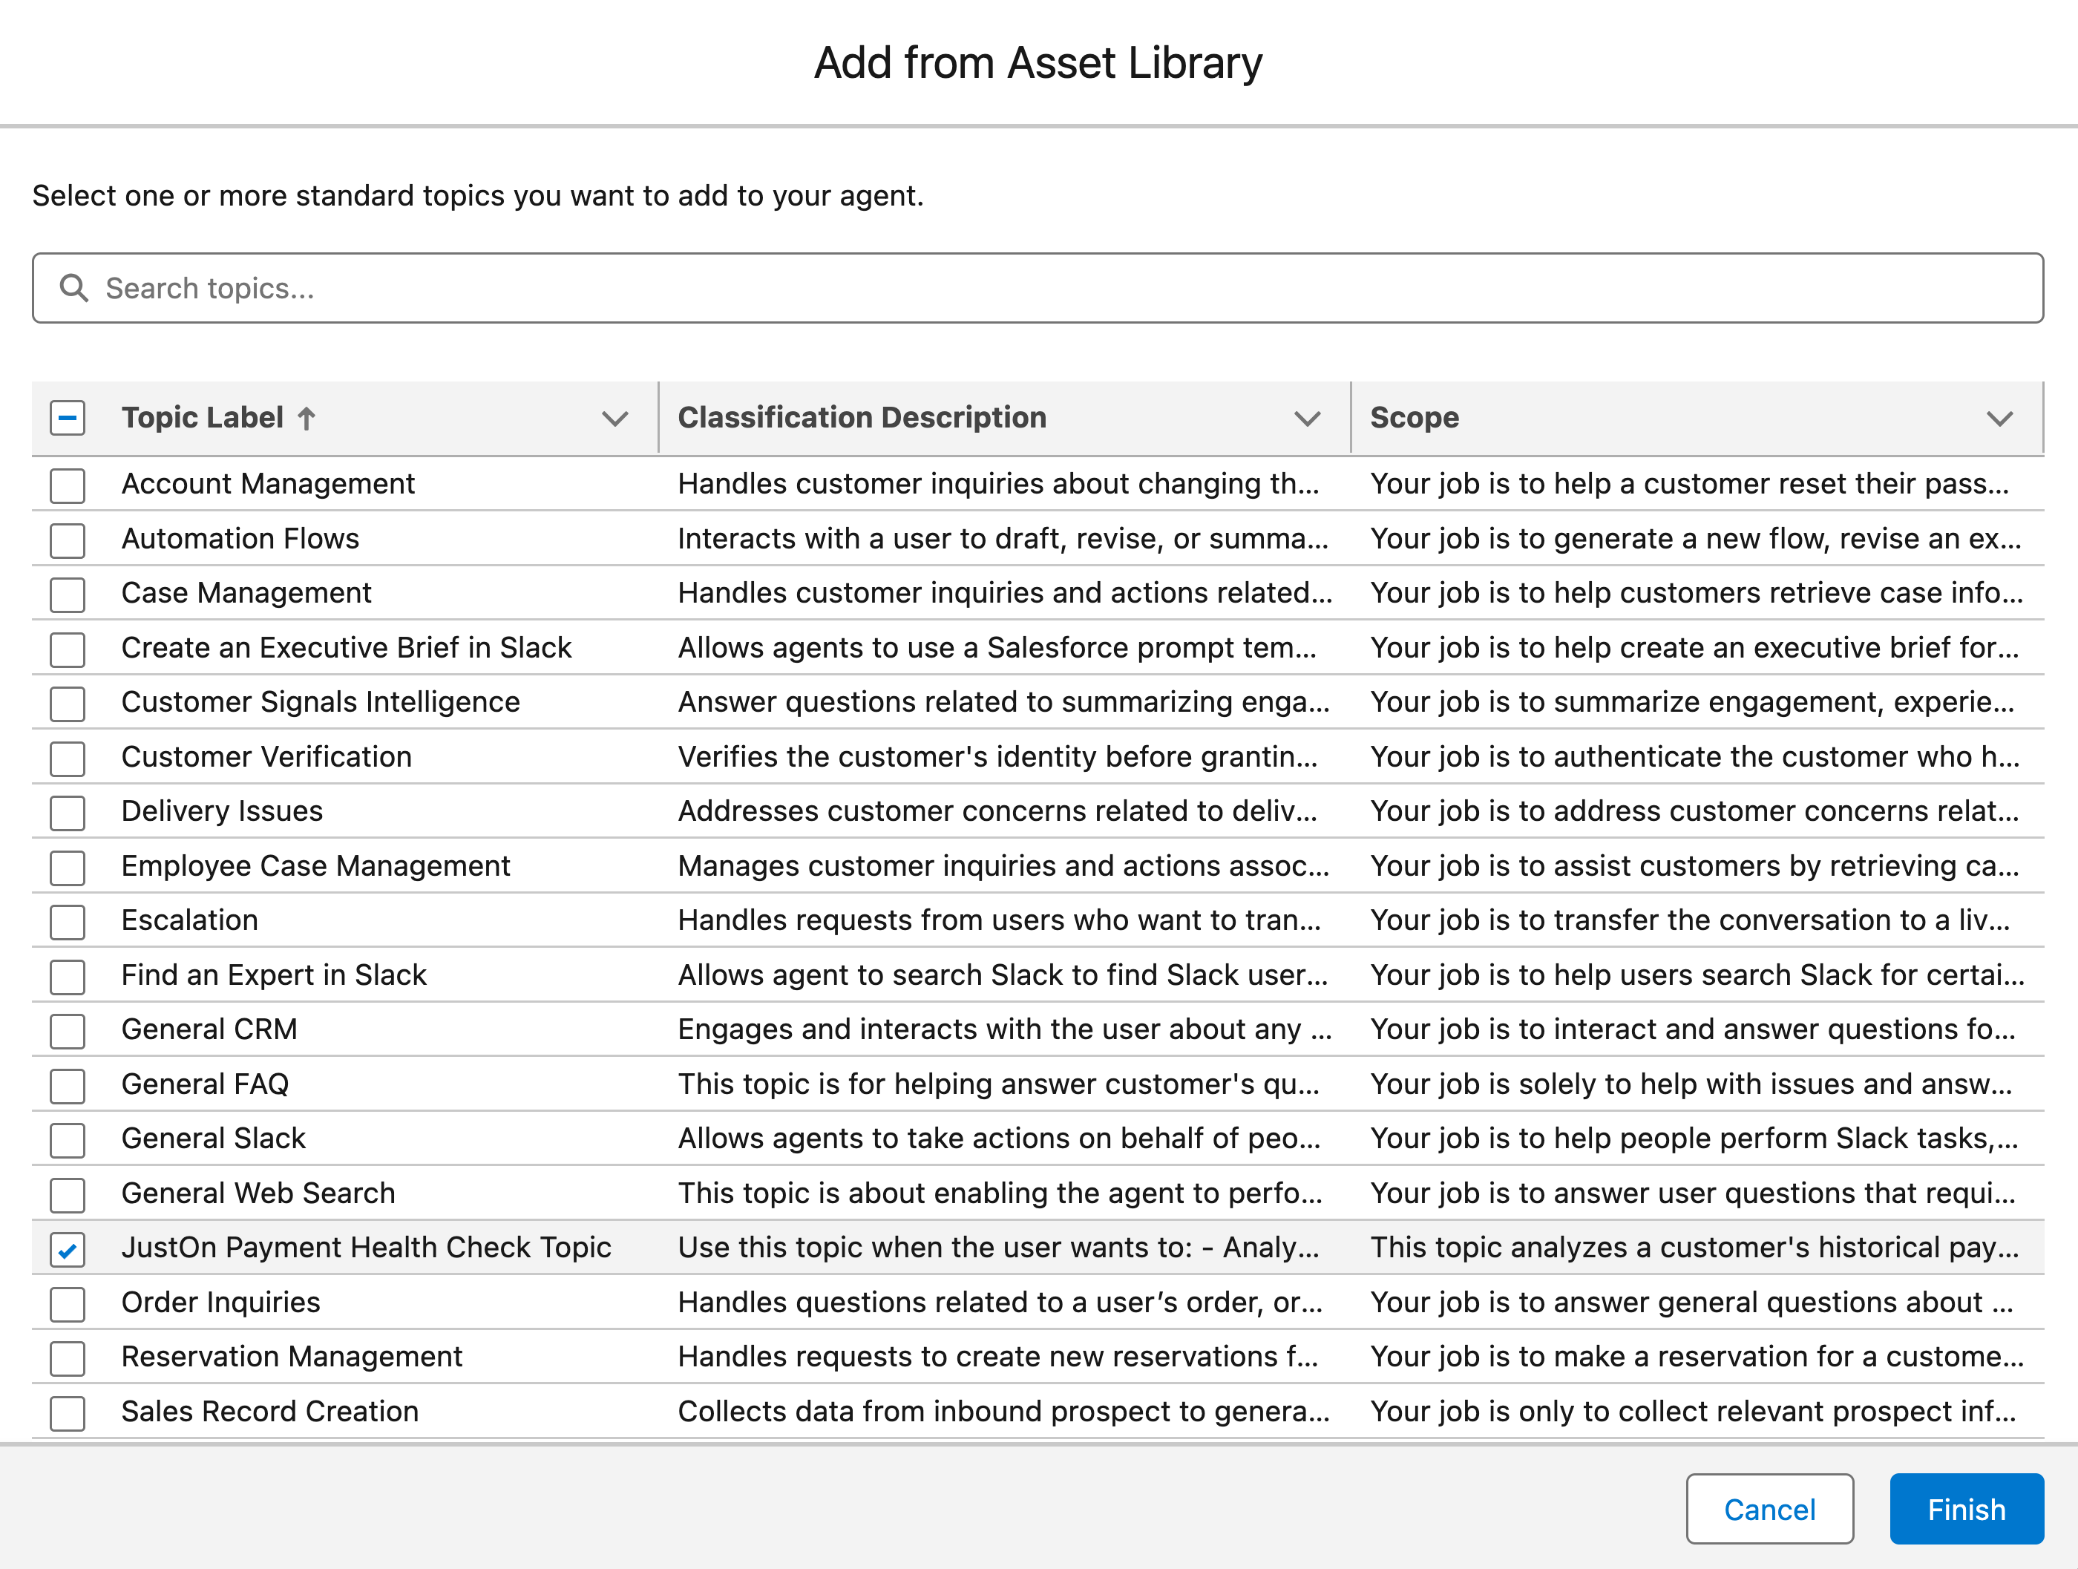
Task: Click the Finish button
Action: point(1966,1509)
